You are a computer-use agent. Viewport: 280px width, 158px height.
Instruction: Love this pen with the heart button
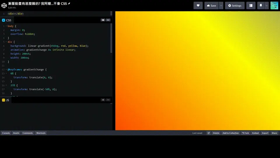pos(198,6)
